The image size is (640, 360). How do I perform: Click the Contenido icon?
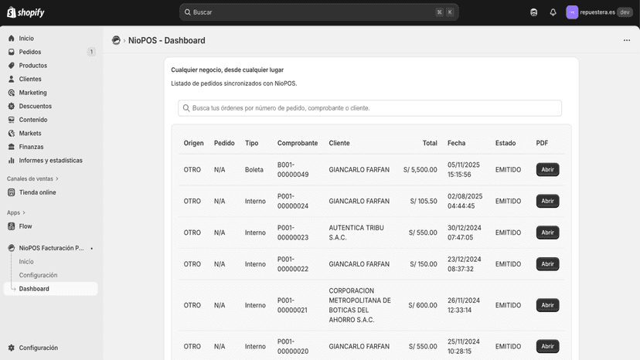[12, 120]
